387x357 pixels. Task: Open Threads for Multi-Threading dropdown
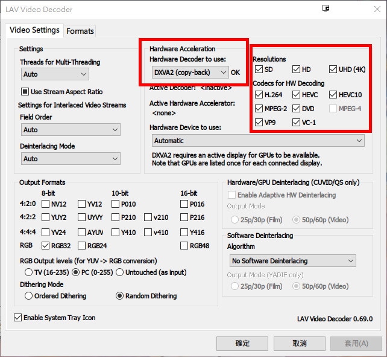coord(55,74)
